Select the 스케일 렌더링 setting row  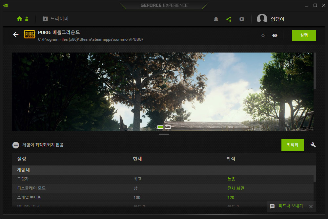163,197
